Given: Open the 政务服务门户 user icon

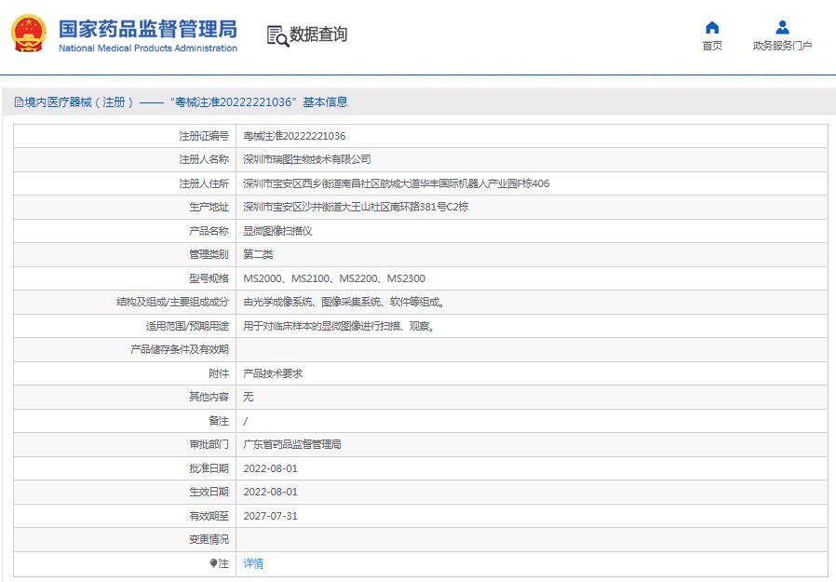Looking at the screenshot, I should (x=782, y=27).
